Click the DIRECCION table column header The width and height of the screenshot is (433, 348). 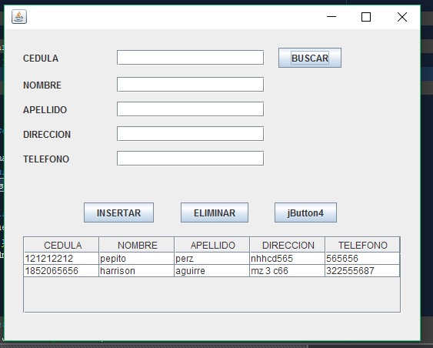coord(288,245)
